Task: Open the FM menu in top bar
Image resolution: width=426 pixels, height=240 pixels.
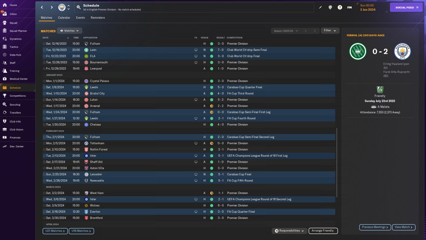Action: point(349,7)
